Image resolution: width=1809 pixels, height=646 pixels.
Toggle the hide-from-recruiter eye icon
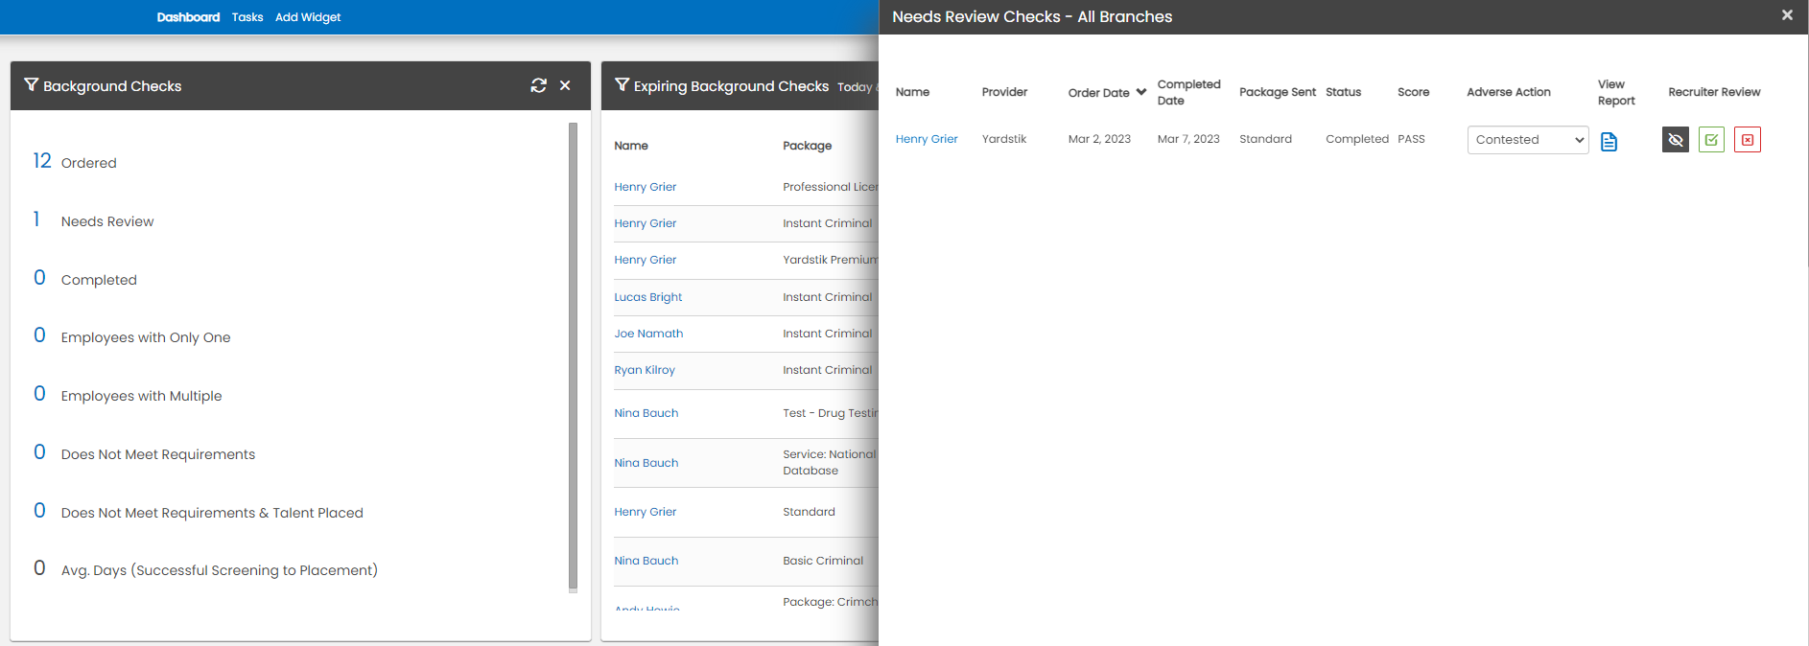point(1675,140)
